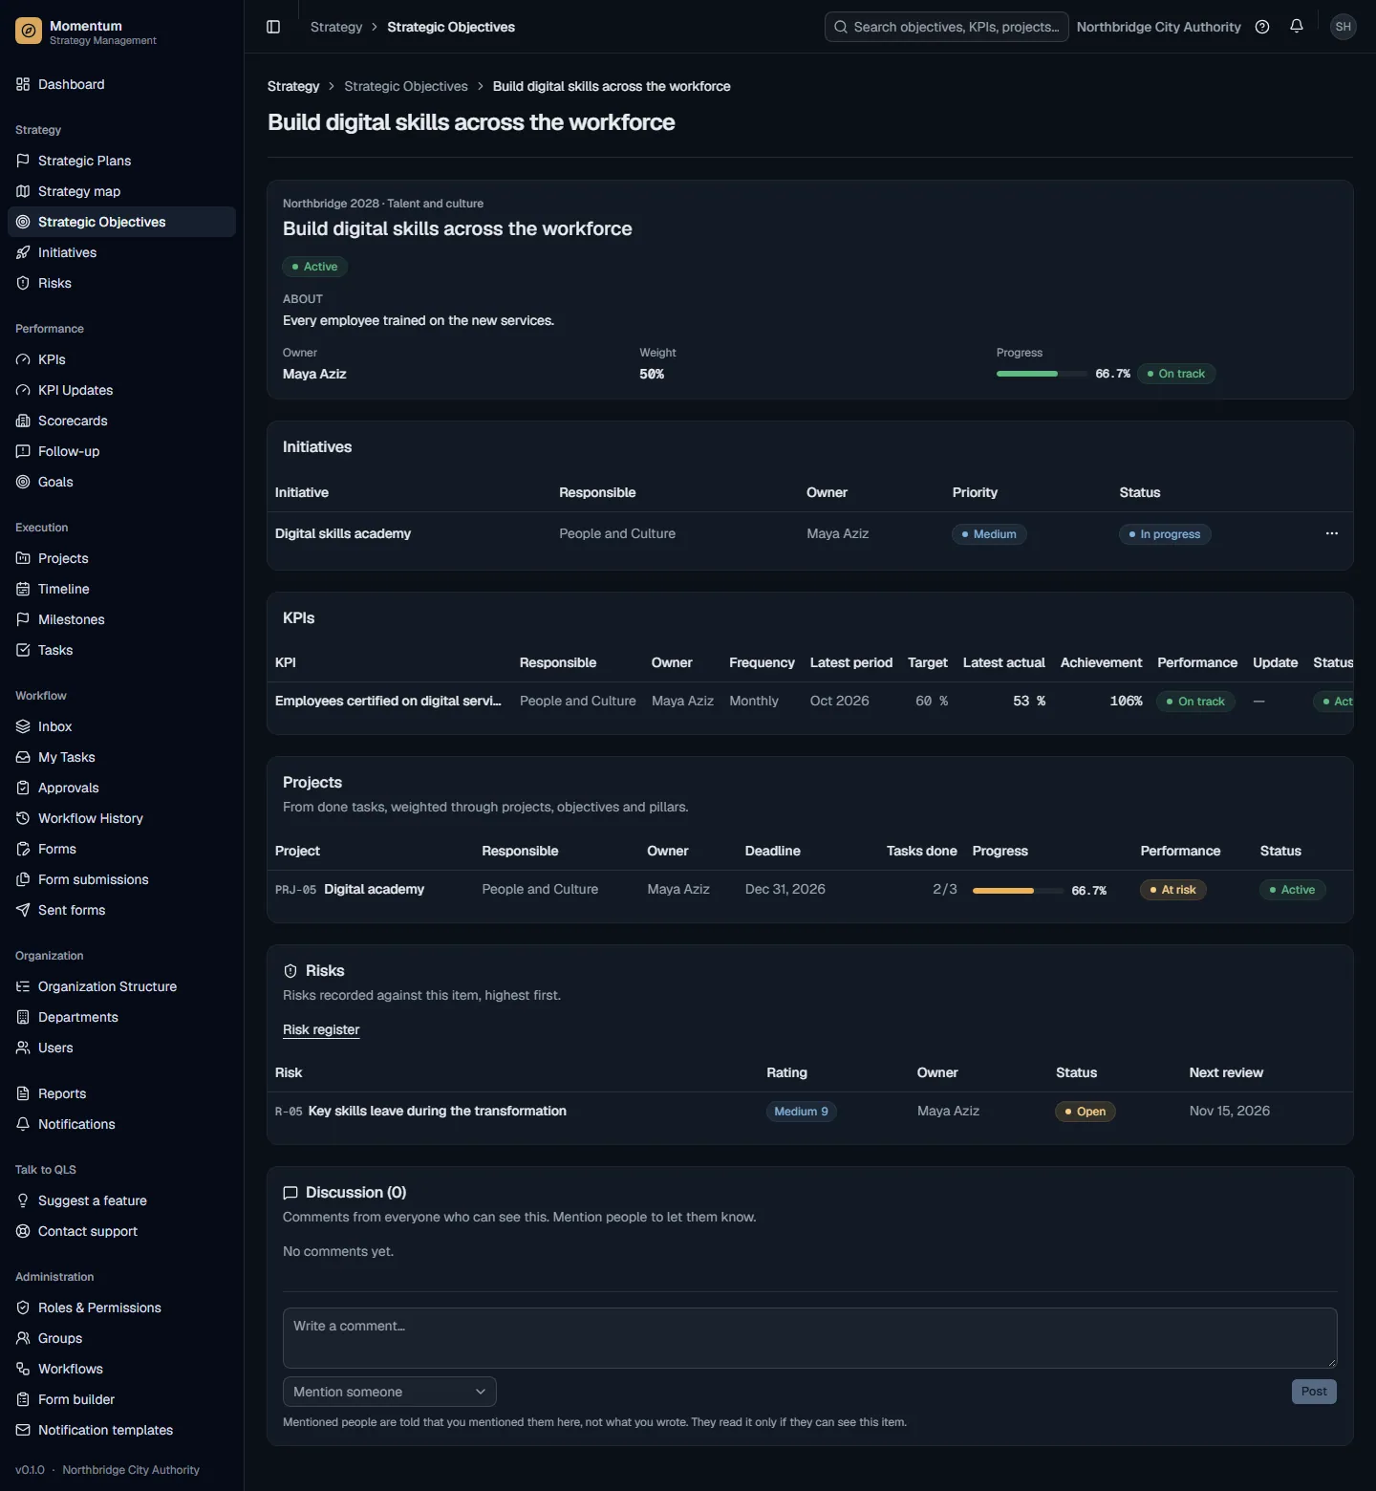The height and width of the screenshot is (1491, 1376).
Task: Open the PRJ-05 Digital academy project
Action: click(374, 889)
